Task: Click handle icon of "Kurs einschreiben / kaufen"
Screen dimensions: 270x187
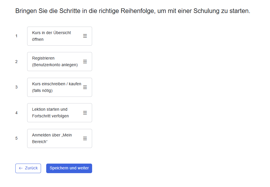Action: 85,87
